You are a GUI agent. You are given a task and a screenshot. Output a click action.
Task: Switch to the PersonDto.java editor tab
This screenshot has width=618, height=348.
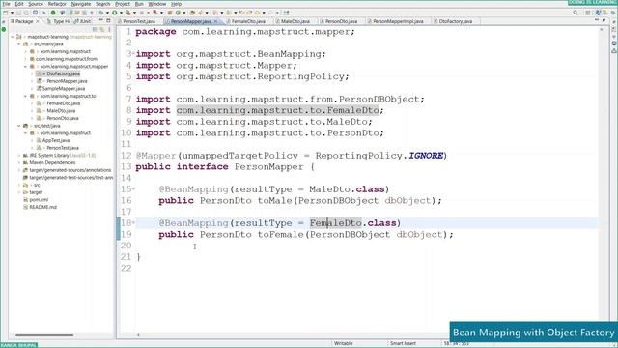click(341, 21)
